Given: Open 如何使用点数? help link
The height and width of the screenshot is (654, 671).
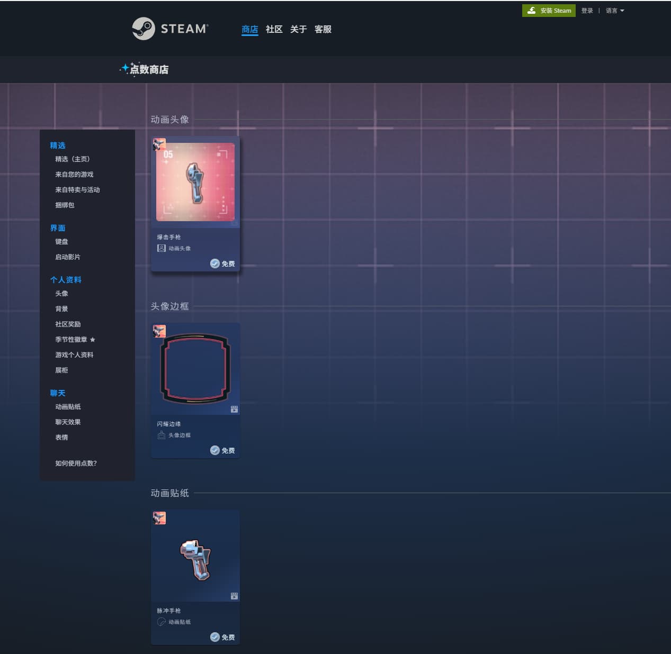Looking at the screenshot, I should [x=76, y=464].
